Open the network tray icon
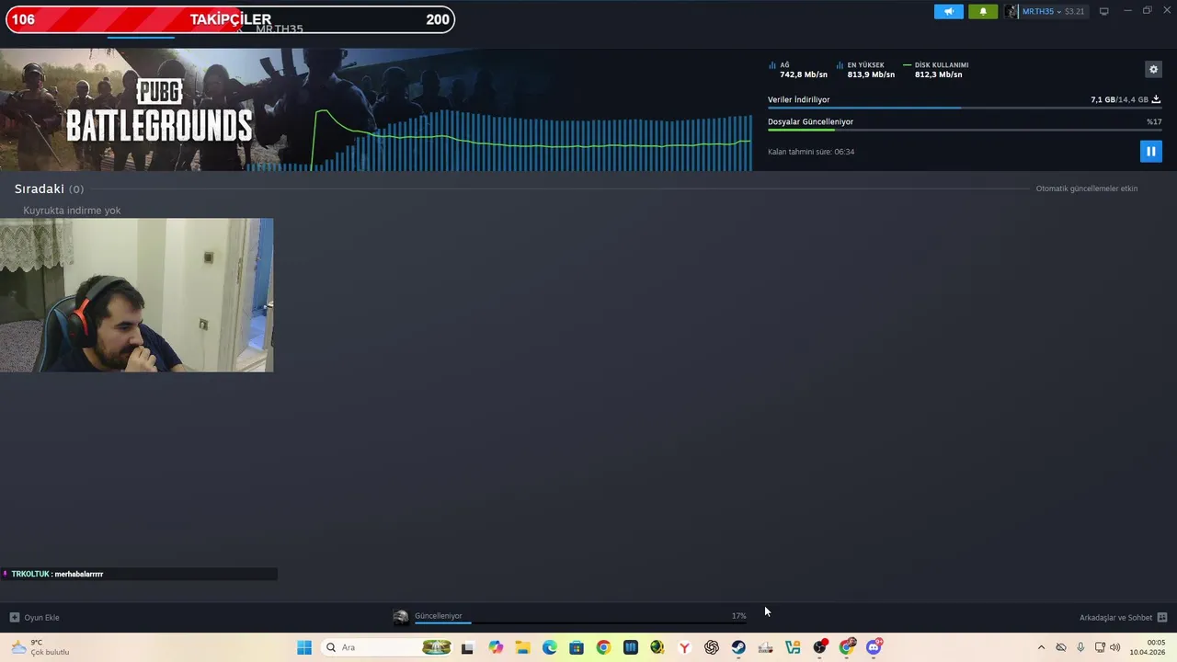Viewport: 1177px width, 662px height. (x=1100, y=647)
